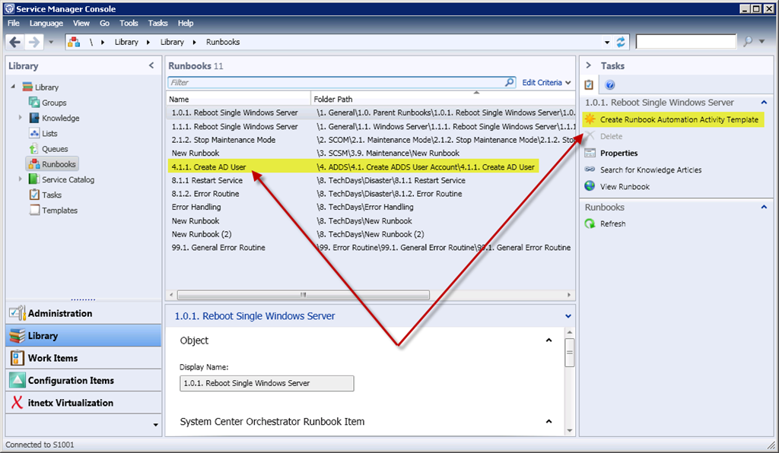Open the Tools menu
Image resolution: width=779 pixels, height=453 pixels.
(x=129, y=24)
